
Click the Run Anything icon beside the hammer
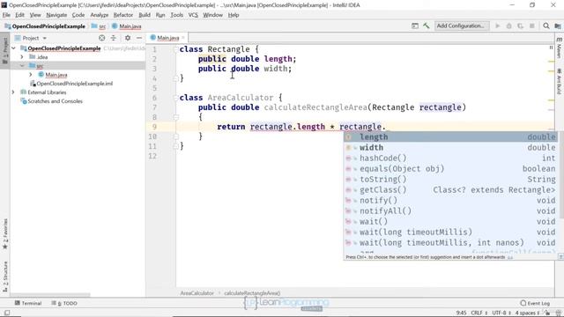tap(415, 26)
